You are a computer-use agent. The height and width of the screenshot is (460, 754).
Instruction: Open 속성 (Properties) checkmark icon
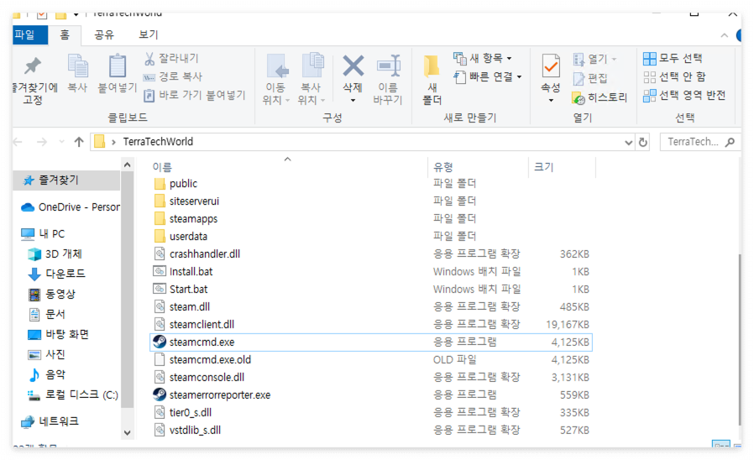551,66
